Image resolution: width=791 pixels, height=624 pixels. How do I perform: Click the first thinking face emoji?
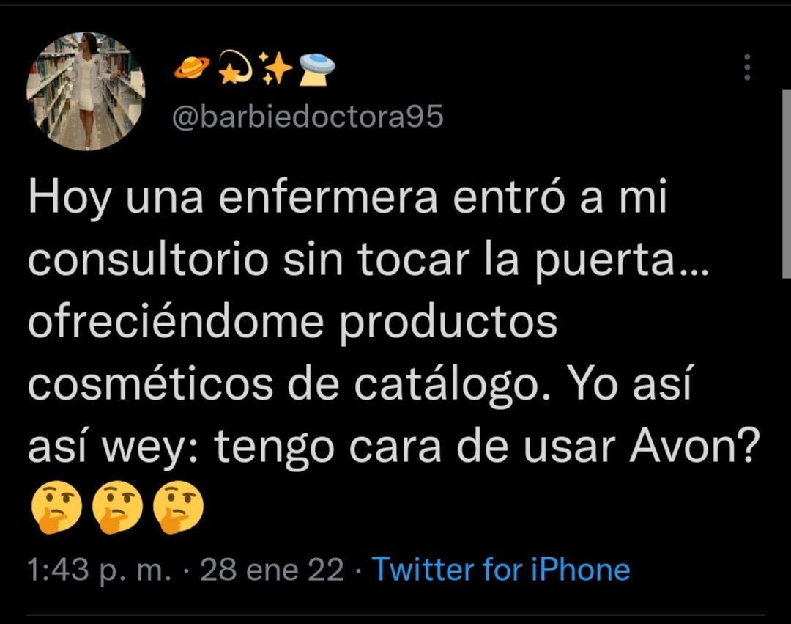tap(56, 507)
